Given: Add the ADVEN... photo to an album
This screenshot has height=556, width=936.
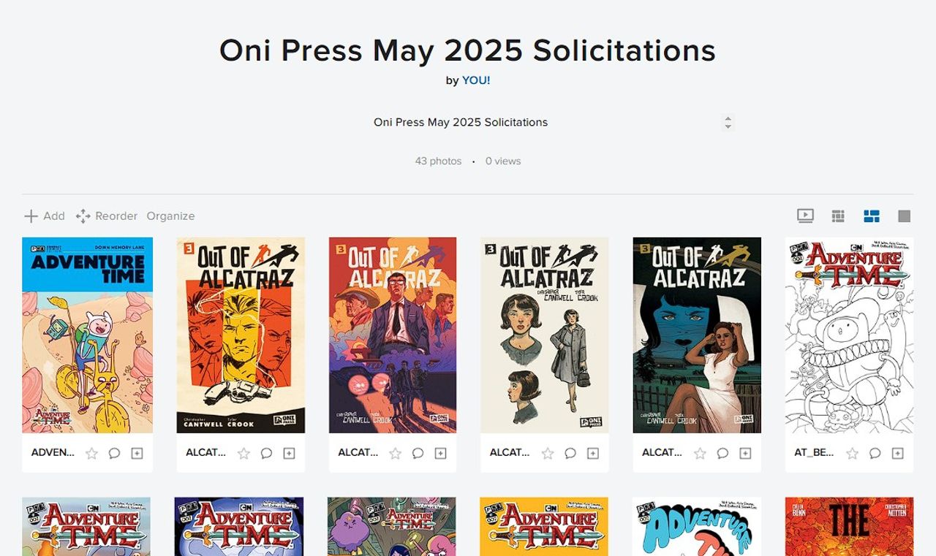Looking at the screenshot, I should click(137, 454).
